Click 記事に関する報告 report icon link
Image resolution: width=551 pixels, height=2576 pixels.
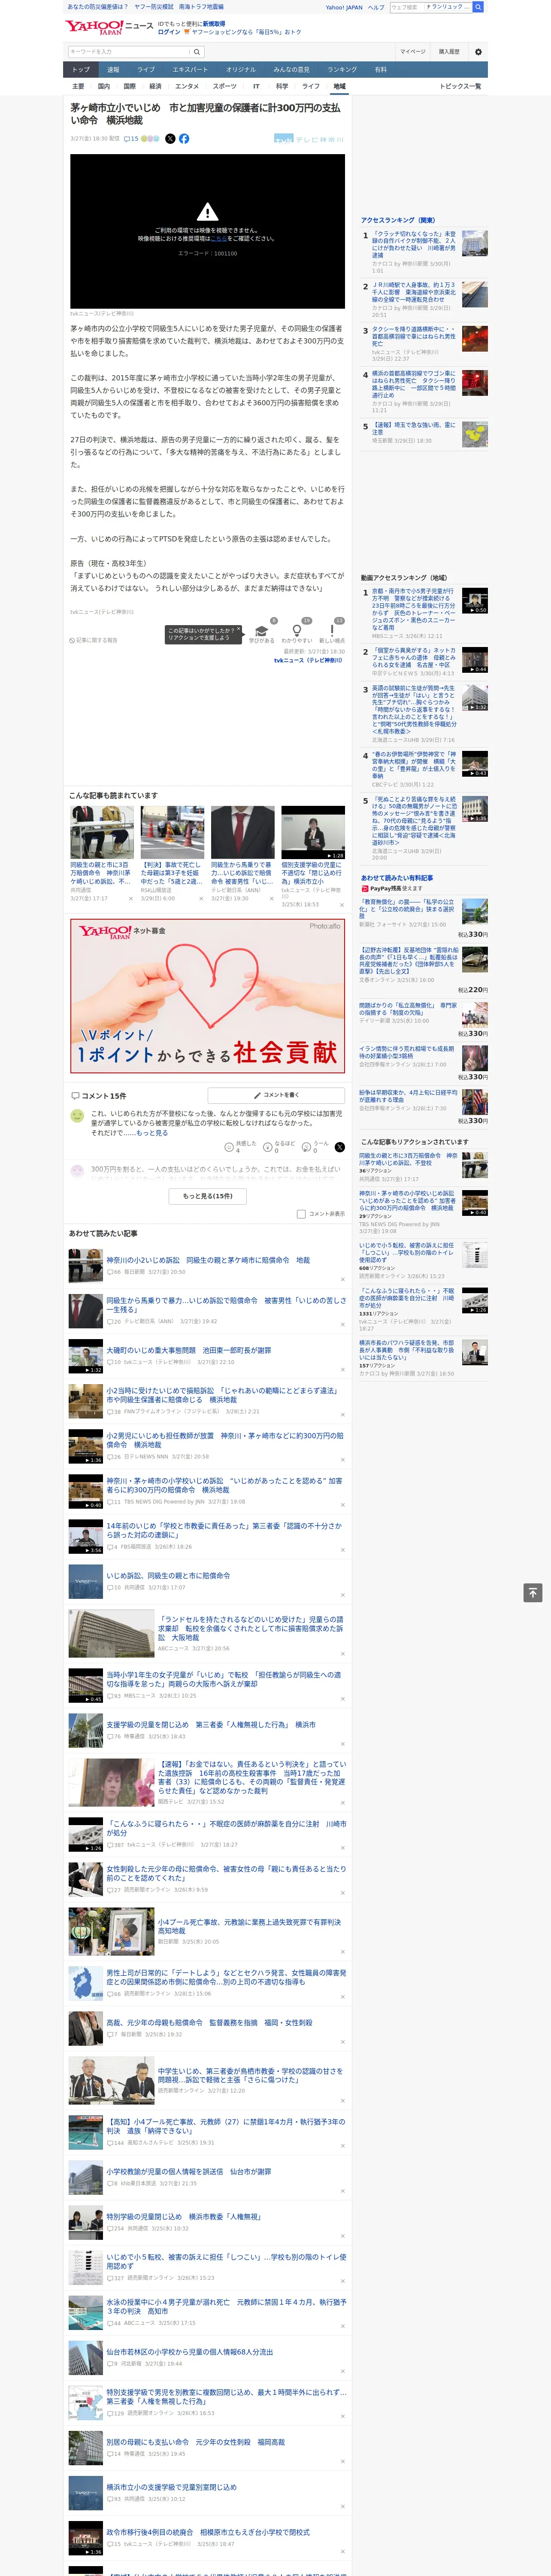94,640
